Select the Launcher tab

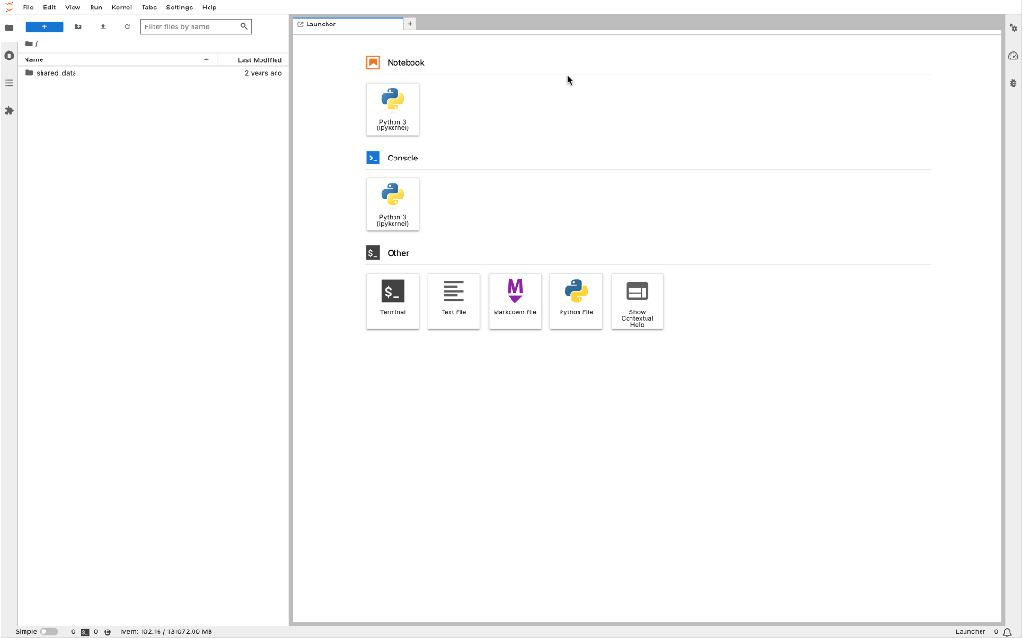coord(347,25)
